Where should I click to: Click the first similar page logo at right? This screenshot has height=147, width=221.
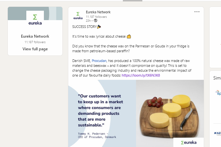(218, 92)
